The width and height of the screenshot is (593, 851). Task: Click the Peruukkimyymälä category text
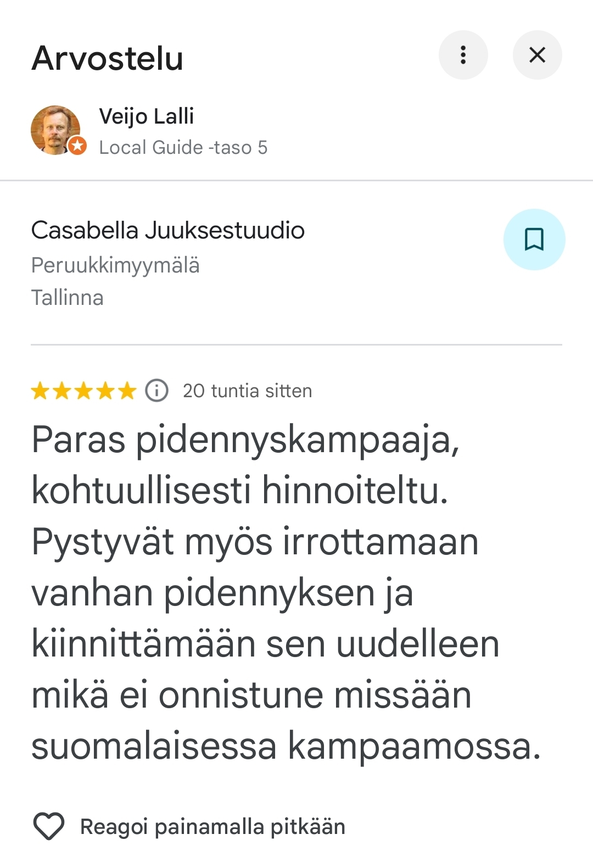115,265
